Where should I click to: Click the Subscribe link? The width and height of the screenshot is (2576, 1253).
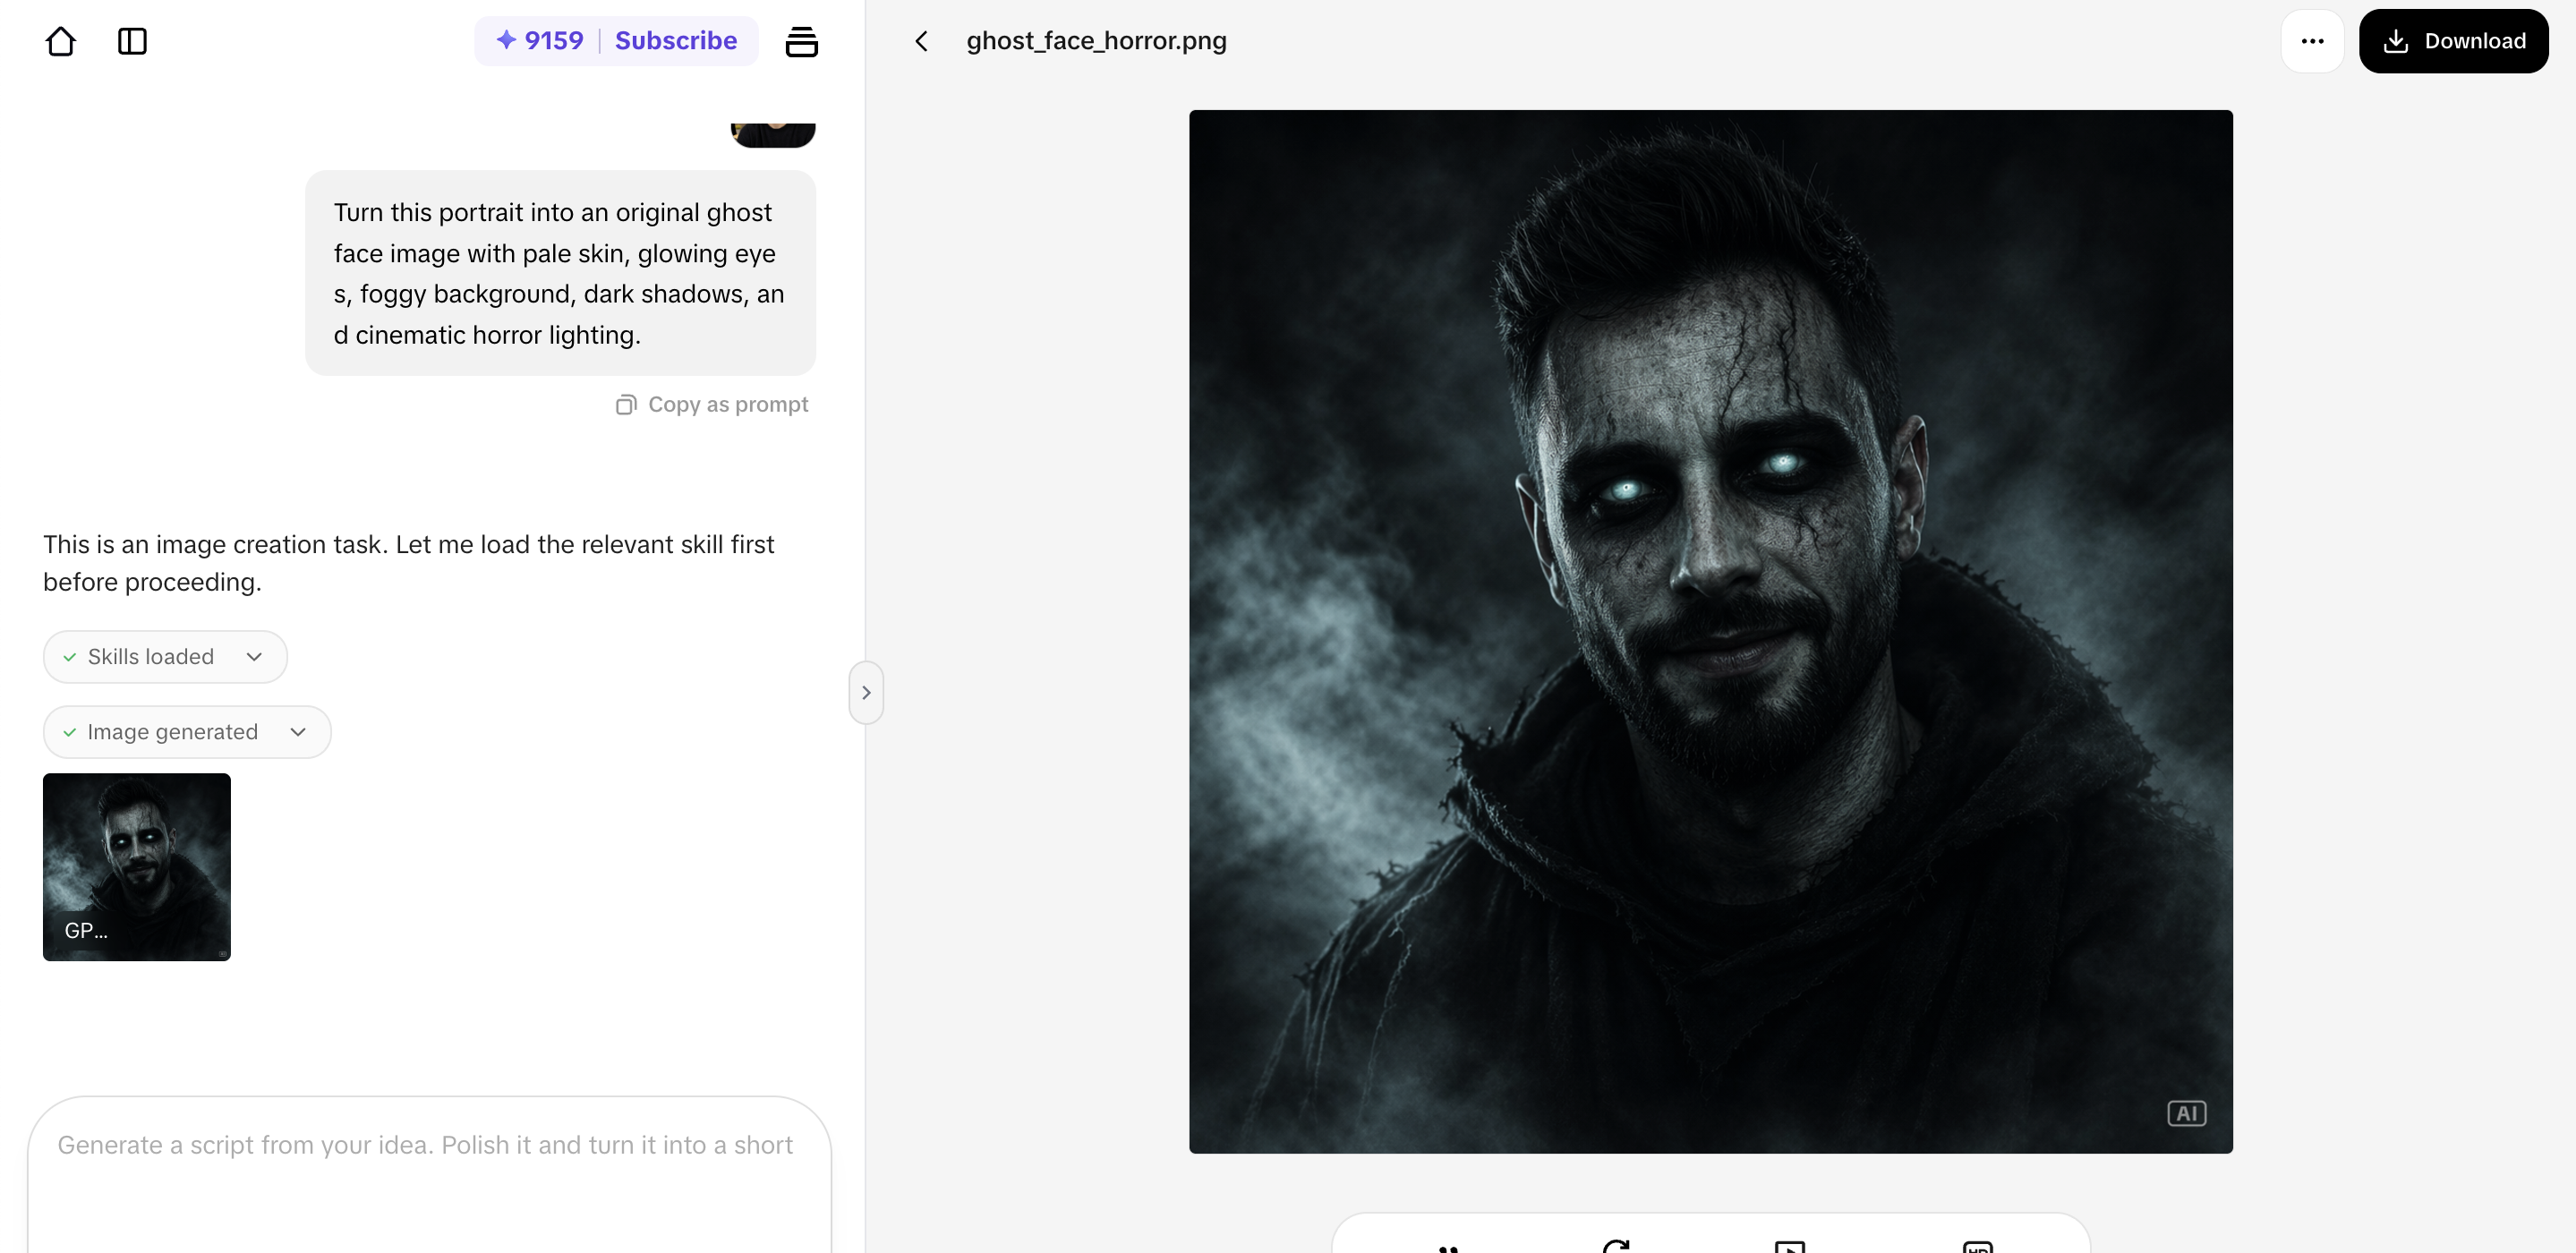(676, 41)
